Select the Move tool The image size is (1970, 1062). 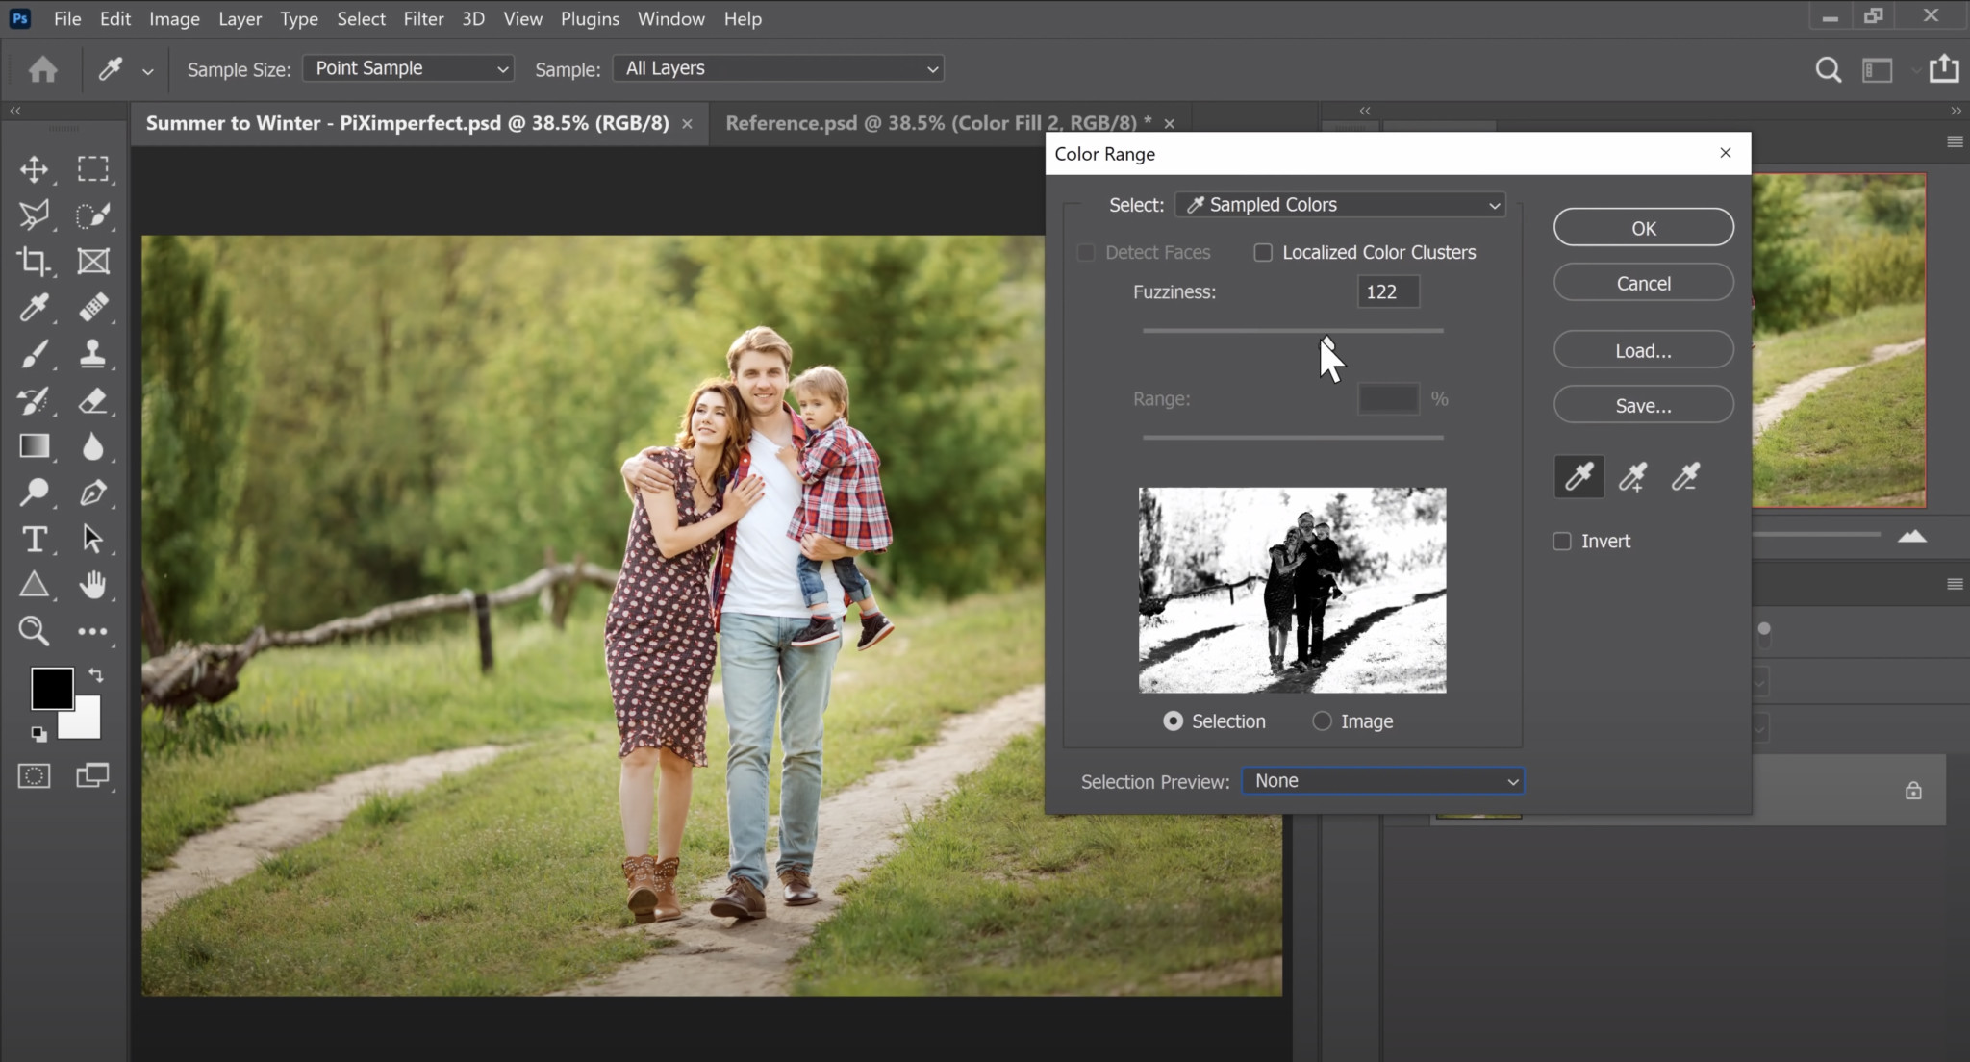(35, 169)
